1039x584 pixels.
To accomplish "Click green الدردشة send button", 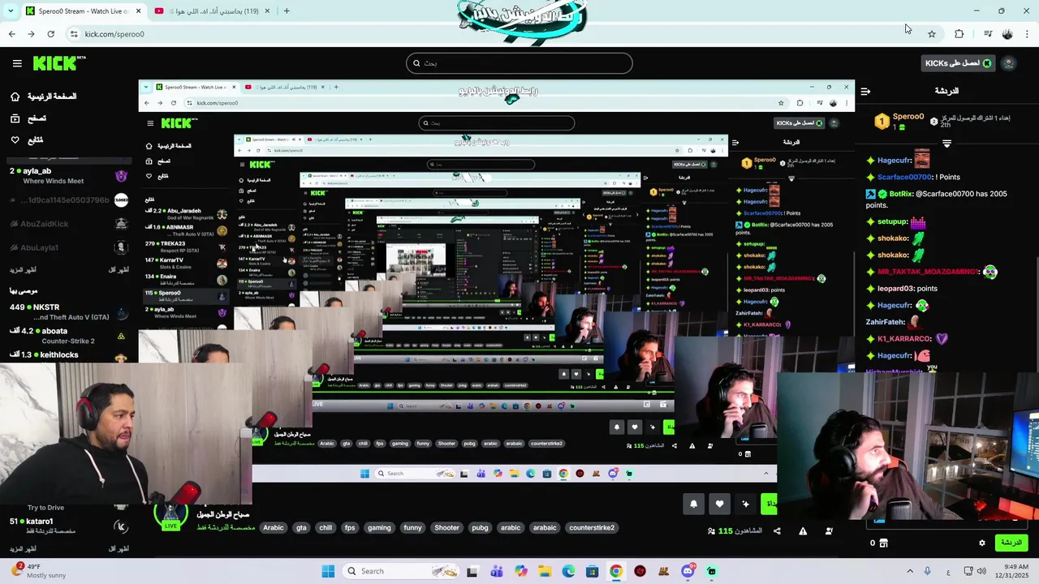I will (x=1011, y=543).
